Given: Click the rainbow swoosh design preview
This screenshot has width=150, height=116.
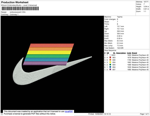Looking at the screenshot, I should point(52,64).
